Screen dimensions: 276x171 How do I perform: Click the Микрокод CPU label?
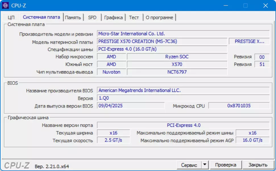pos(189,106)
